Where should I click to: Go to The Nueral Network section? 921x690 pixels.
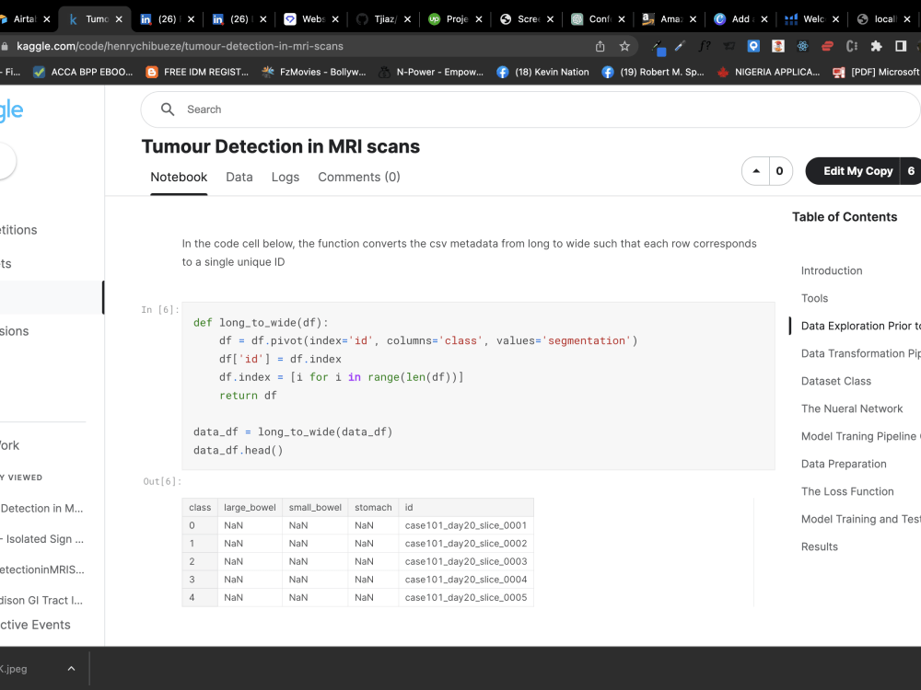(x=852, y=408)
